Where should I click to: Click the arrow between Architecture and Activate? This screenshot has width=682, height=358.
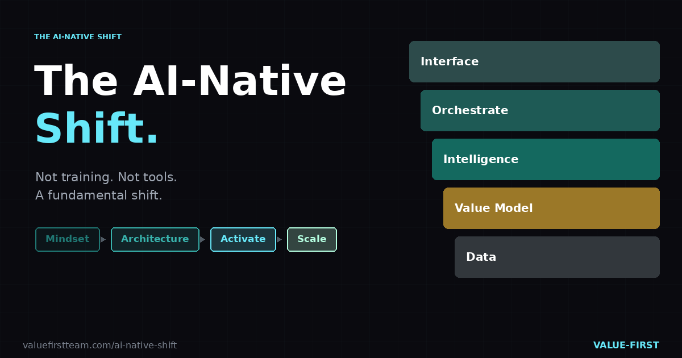pos(203,240)
